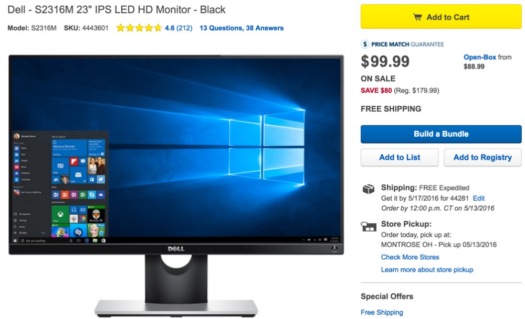
Task: Click the Price Match Guarantee dollar badge
Action: pos(365,44)
